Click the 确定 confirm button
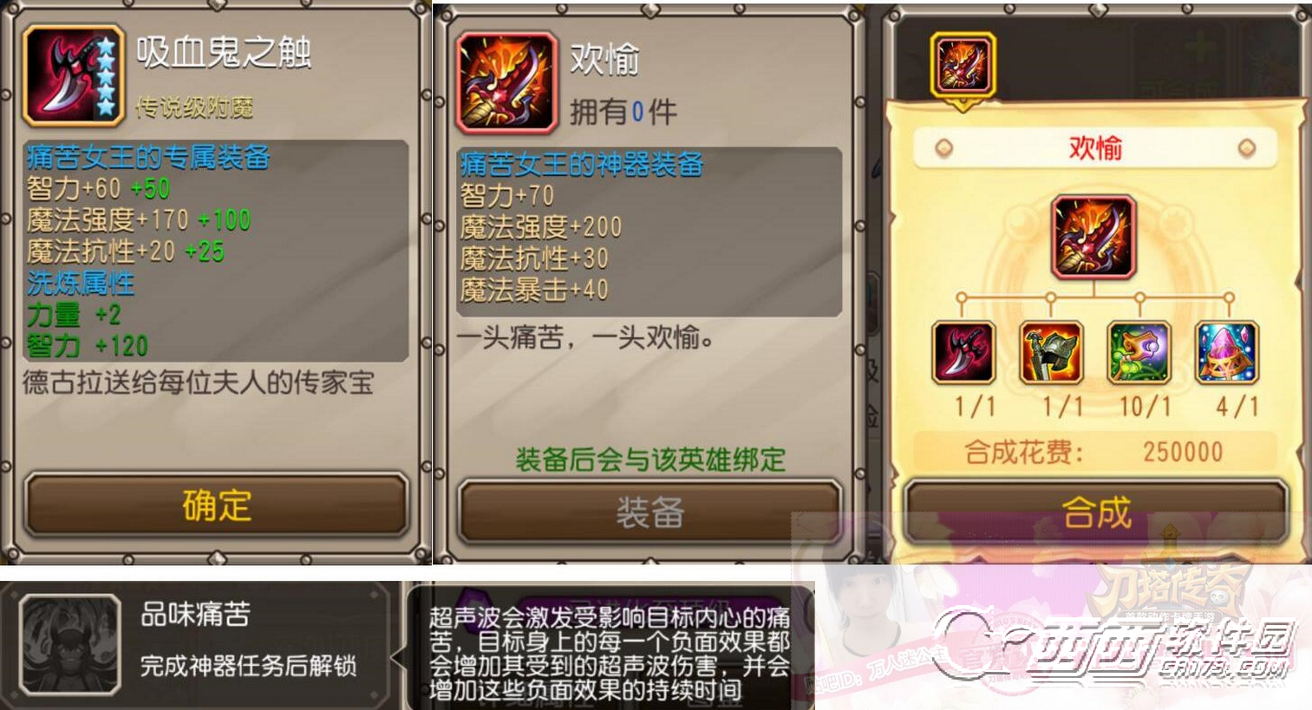Screen dimensions: 1312x710 tap(217, 505)
